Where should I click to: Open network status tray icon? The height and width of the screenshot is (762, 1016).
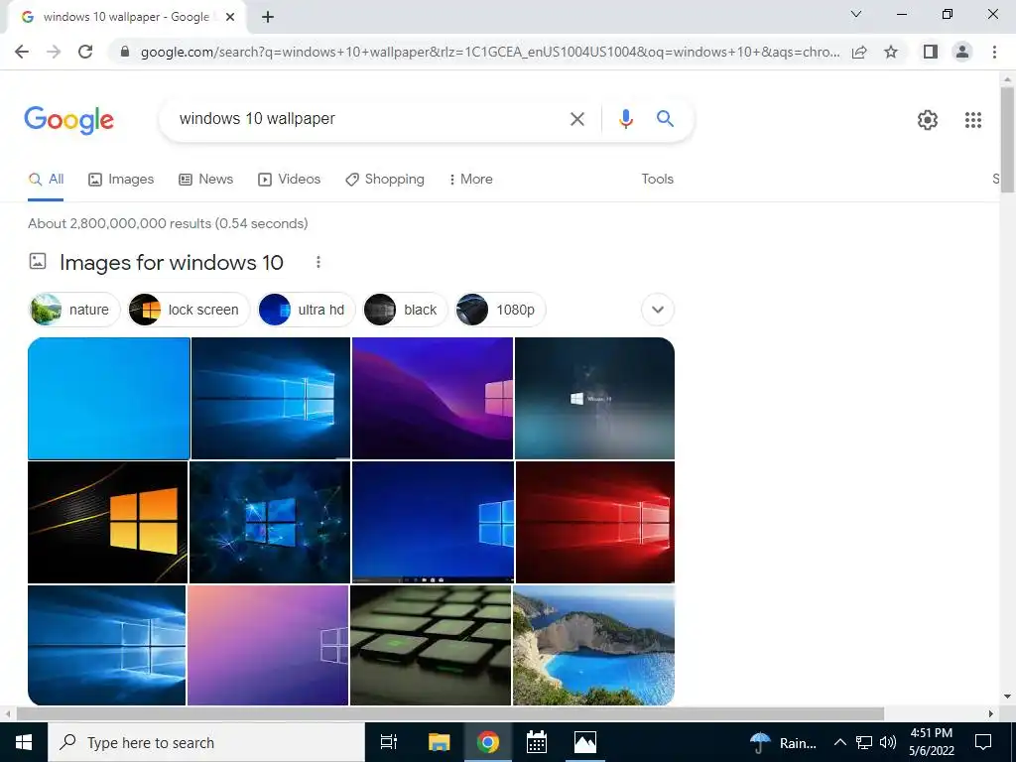point(864,742)
